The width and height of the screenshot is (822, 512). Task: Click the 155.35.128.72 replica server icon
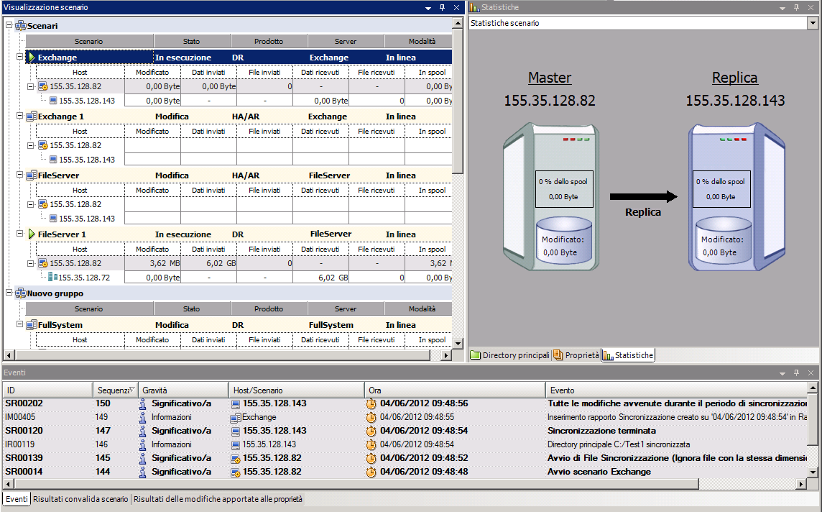tap(52, 278)
